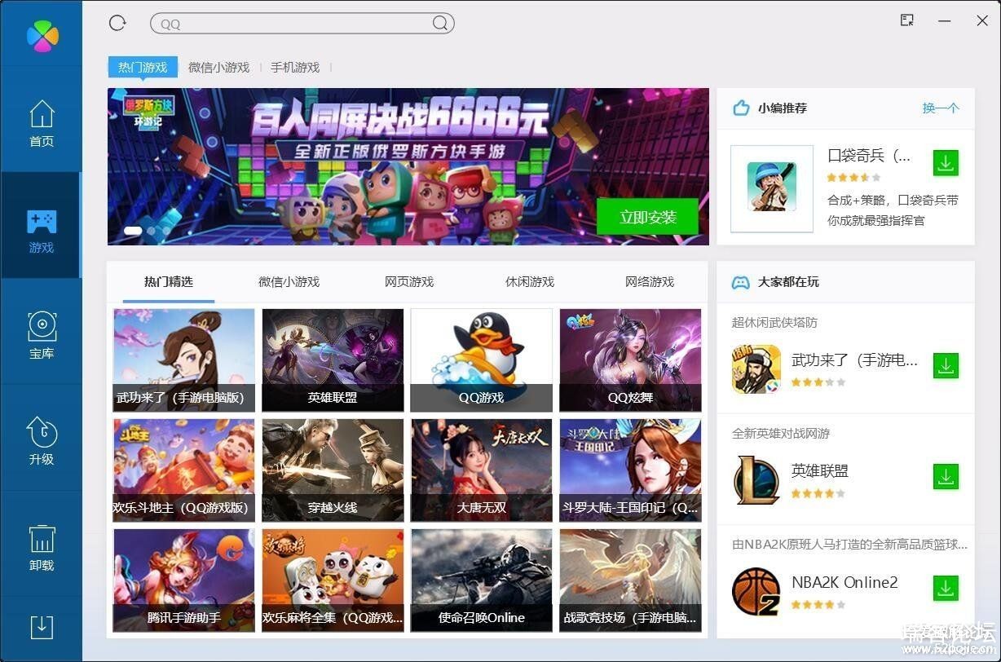Open the QQ游戏 penguin tile
This screenshot has width=1001, height=662.
tap(481, 360)
